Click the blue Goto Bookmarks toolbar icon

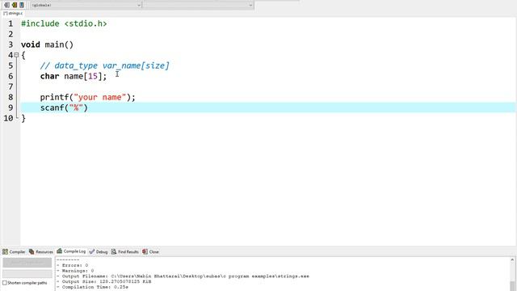(22, 5)
